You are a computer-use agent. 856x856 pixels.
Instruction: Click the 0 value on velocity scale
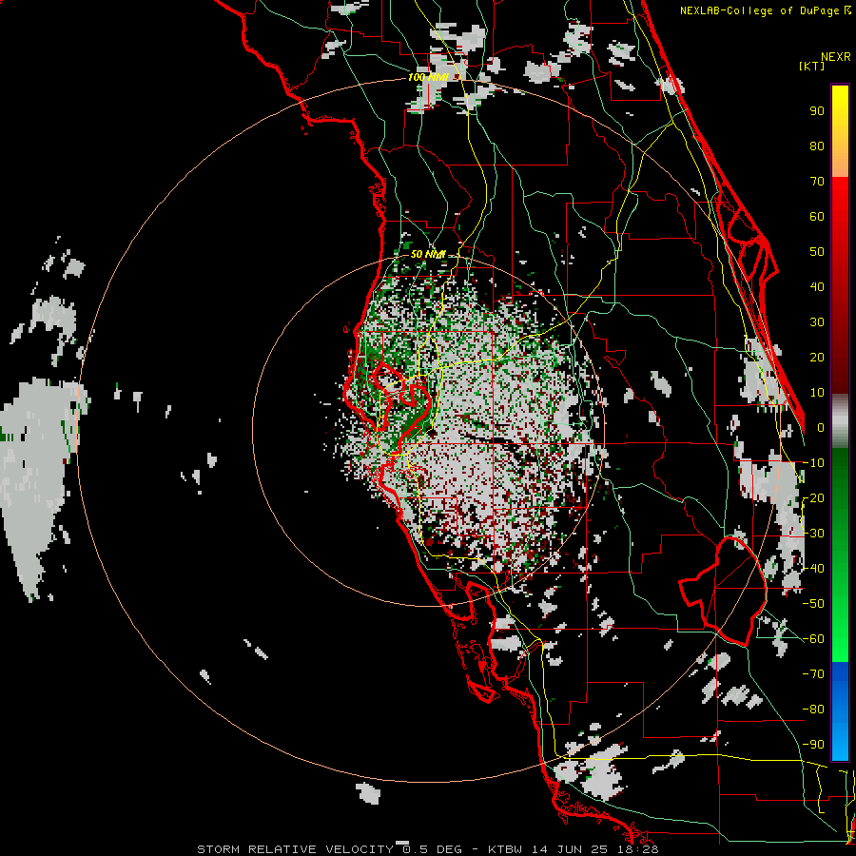(821, 428)
